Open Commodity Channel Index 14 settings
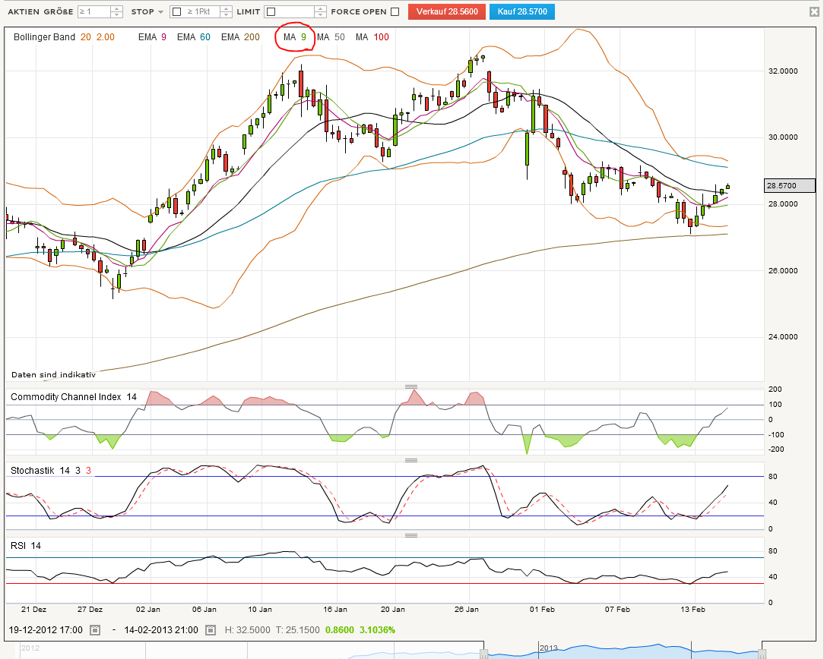The height and width of the screenshot is (659, 824). click(x=74, y=396)
